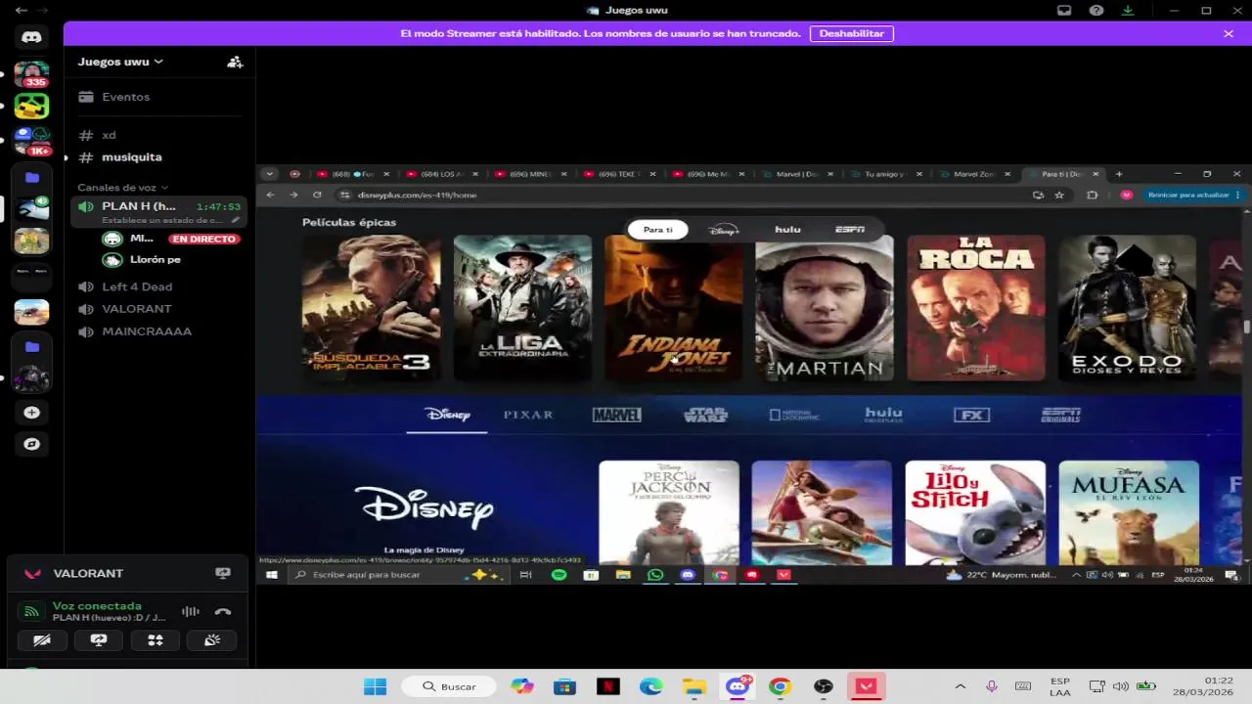
Task: Select ESPN tab in top pill bar
Action: pos(849,230)
